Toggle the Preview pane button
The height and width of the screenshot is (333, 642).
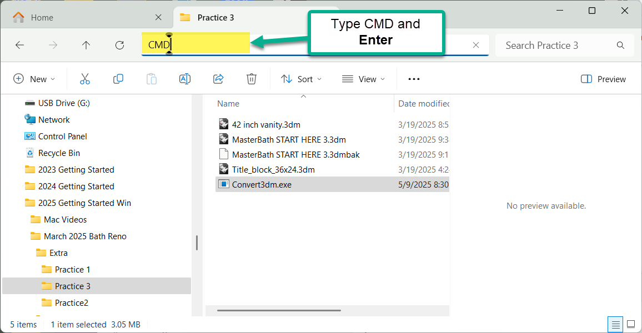click(x=603, y=79)
